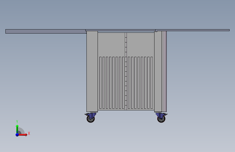The image size is (235, 152).
Task: Click the blue Z axis ball of the triad
Action: point(17,135)
